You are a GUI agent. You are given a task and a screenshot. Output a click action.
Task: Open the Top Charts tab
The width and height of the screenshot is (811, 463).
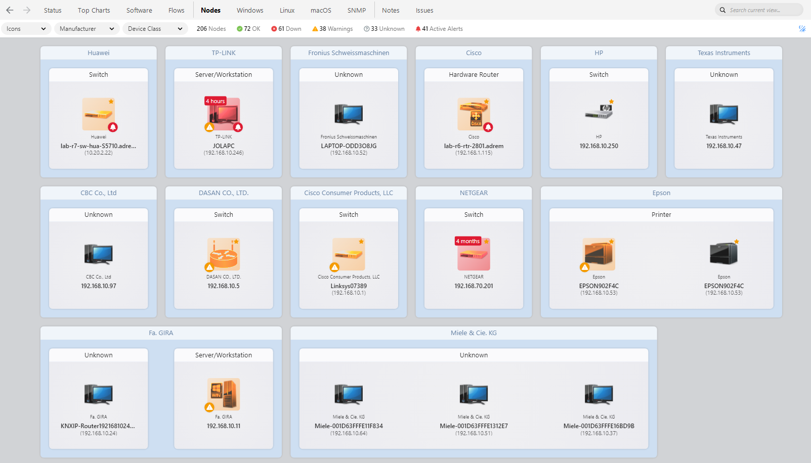pyautogui.click(x=94, y=10)
